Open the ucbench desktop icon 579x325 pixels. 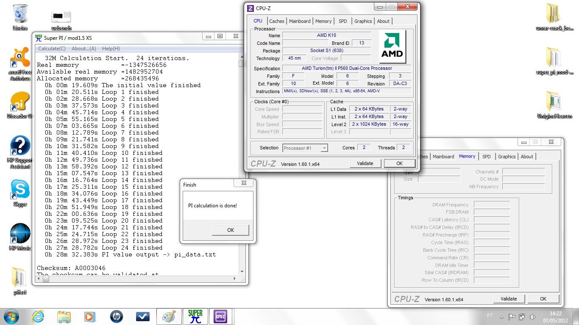(x=61, y=19)
